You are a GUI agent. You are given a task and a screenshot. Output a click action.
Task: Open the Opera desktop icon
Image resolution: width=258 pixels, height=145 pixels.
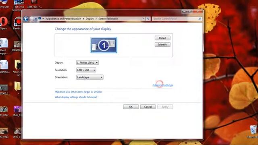3,23
